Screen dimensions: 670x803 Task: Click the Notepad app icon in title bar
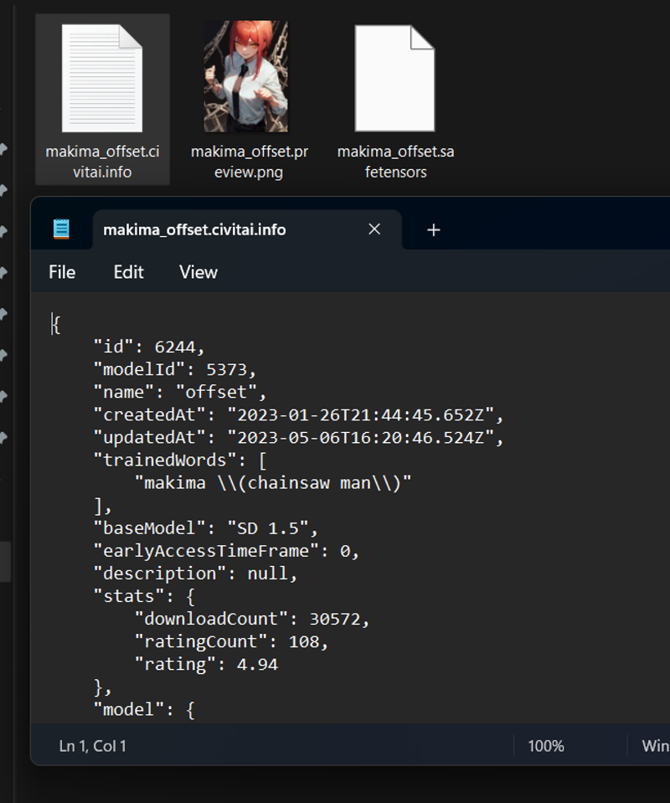click(61, 229)
